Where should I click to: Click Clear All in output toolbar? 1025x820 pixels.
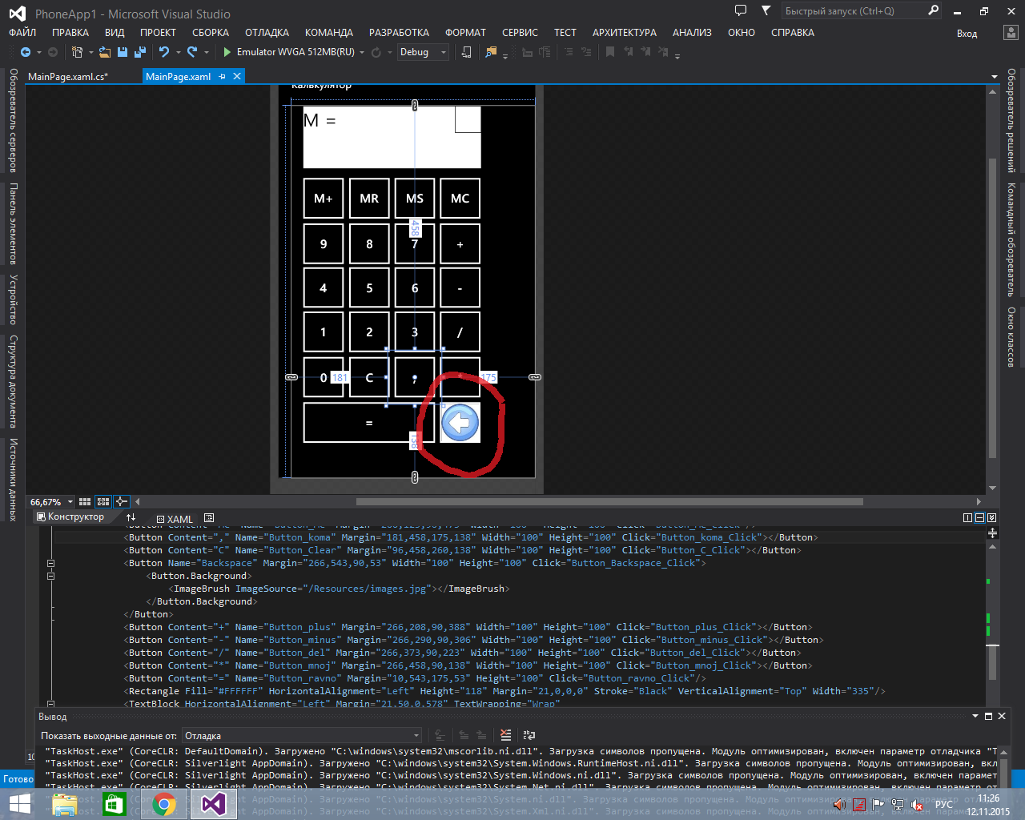pos(505,734)
